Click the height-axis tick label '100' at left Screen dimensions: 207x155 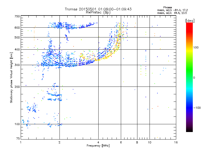[17, 124]
